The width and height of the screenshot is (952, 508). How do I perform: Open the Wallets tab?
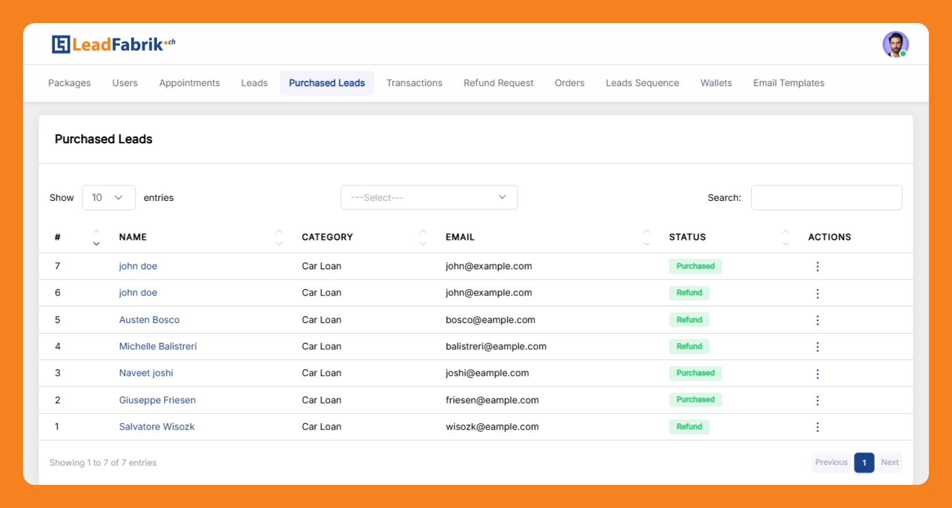[716, 83]
